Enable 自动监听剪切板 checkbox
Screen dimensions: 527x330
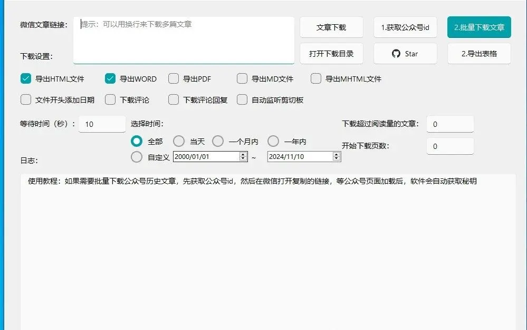point(242,99)
